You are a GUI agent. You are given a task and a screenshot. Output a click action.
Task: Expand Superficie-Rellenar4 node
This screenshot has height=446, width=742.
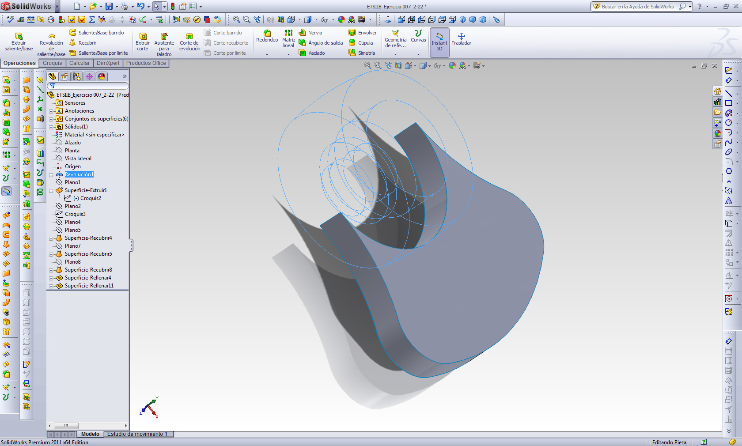pyautogui.click(x=51, y=278)
